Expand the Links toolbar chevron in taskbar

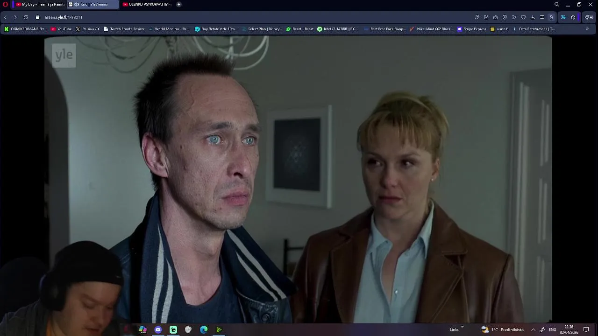point(462,328)
